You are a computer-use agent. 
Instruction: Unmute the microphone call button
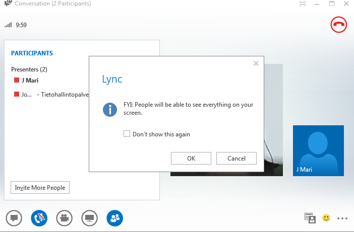[x=39, y=218]
